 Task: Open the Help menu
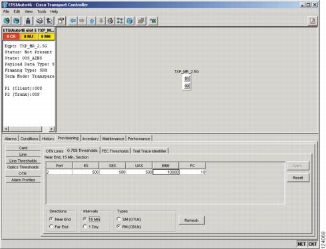tap(54, 11)
